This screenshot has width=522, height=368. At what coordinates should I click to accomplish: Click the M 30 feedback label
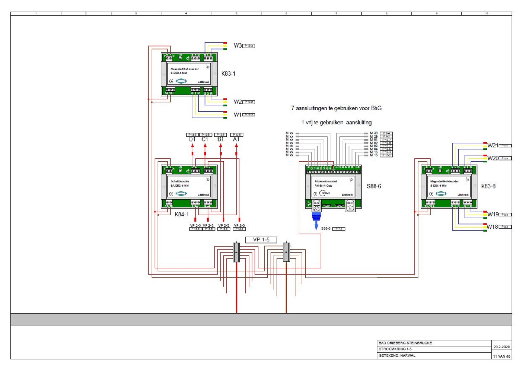point(374,133)
